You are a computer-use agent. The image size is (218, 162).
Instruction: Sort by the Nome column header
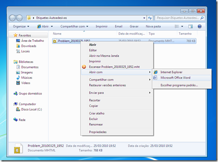click(x=84, y=34)
